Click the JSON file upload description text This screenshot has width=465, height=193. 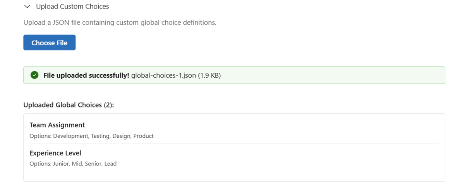(120, 22)
